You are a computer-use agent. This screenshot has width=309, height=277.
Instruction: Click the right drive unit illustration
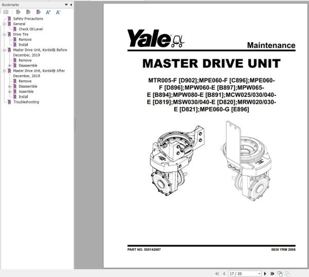[246, 161]
